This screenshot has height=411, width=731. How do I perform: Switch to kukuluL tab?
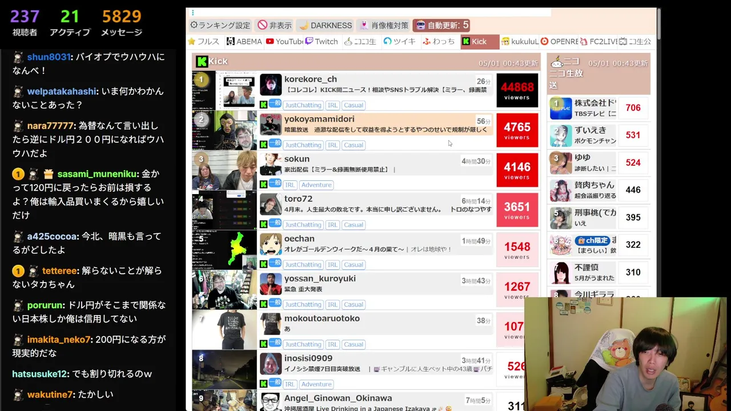(x=519, y=42)
